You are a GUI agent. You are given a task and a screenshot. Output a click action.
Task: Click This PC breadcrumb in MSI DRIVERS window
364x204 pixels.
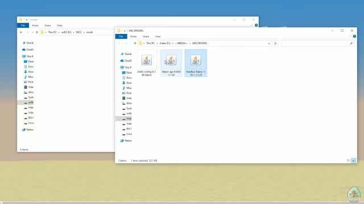click(150, 43)
